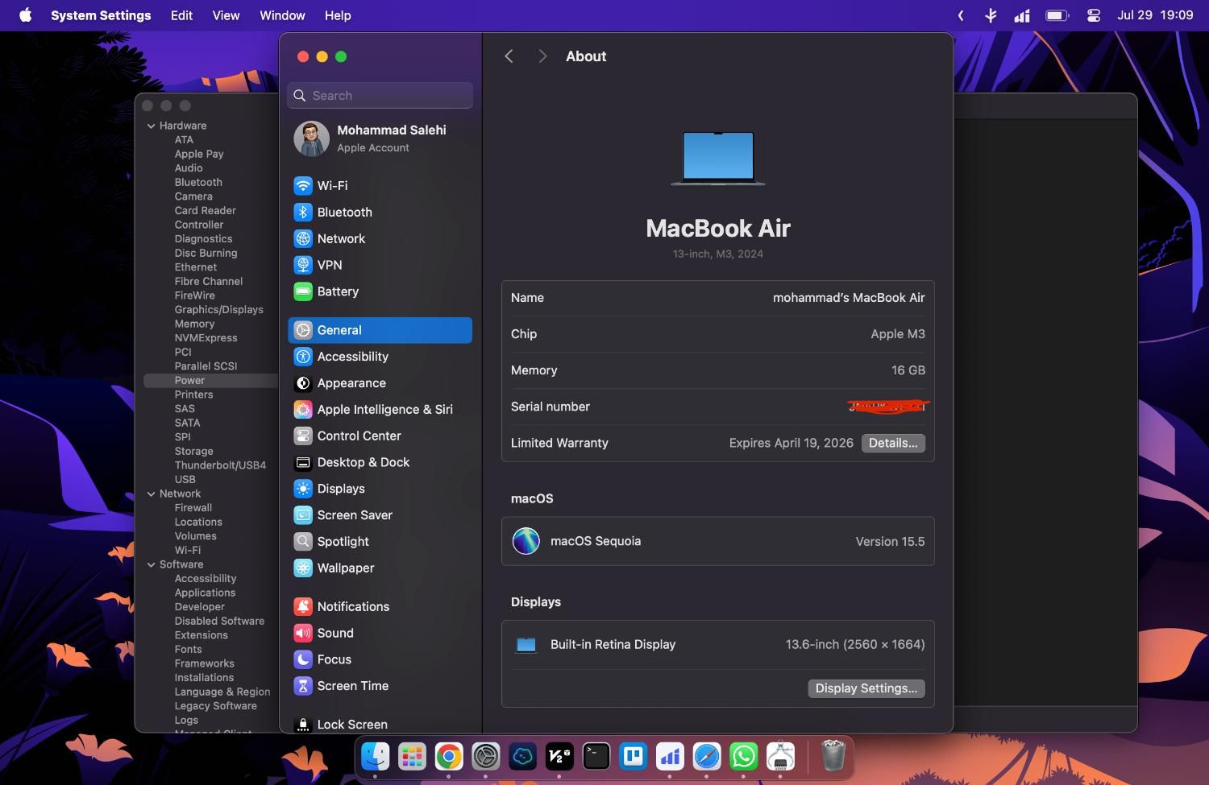Open the Help menu
Viewport: 1209px width, 785px height.
pos(338,15)
